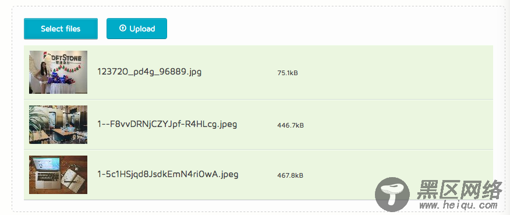Click the white drop zone right of Upload

coord(325,29)
